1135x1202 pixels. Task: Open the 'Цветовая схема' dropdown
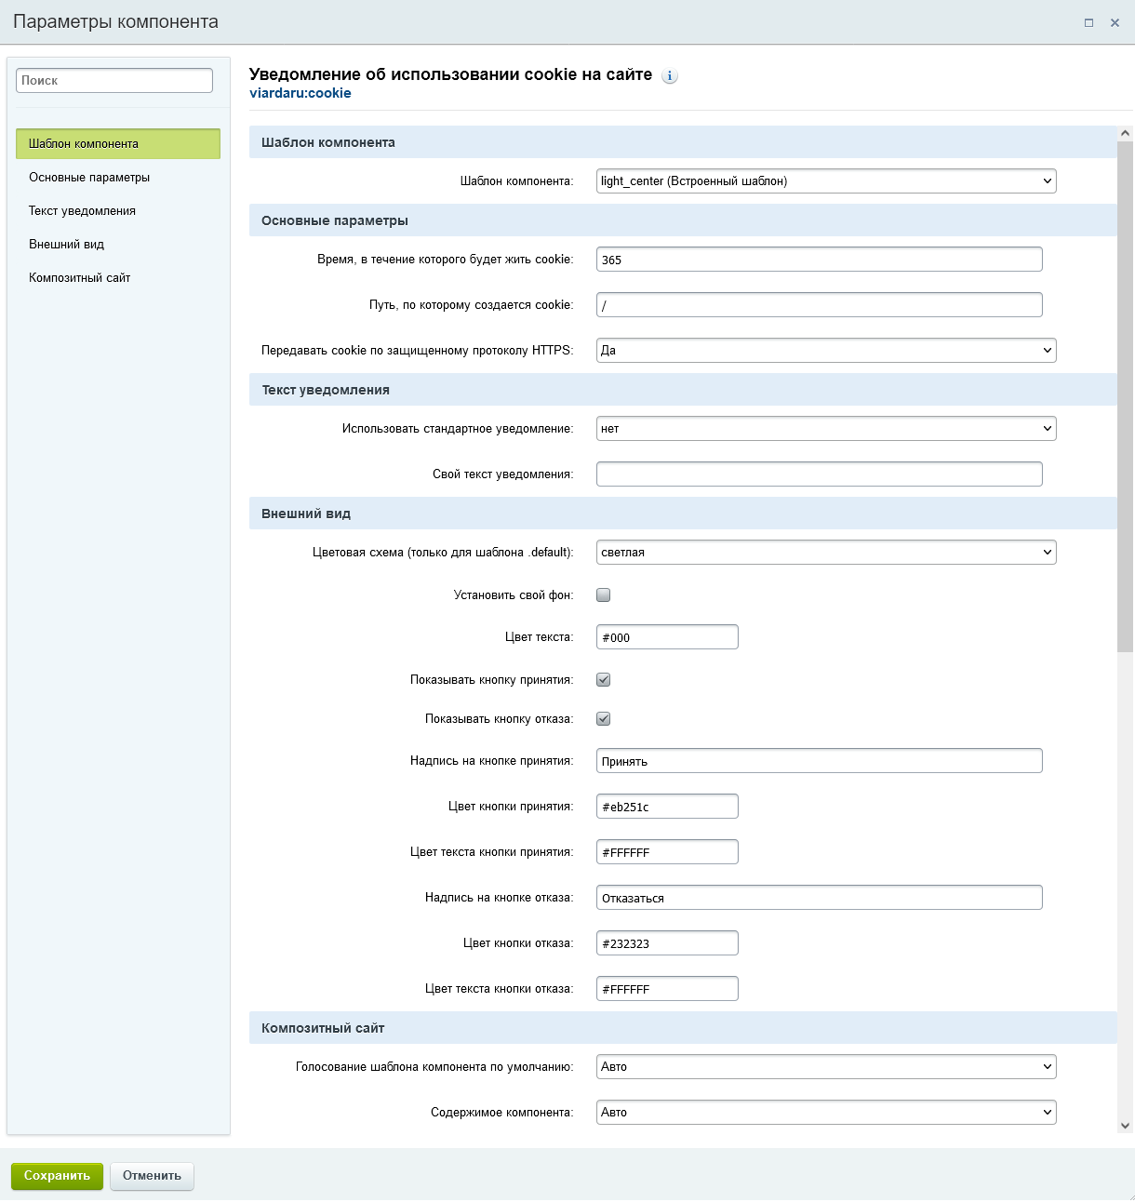tap(825, 553)
